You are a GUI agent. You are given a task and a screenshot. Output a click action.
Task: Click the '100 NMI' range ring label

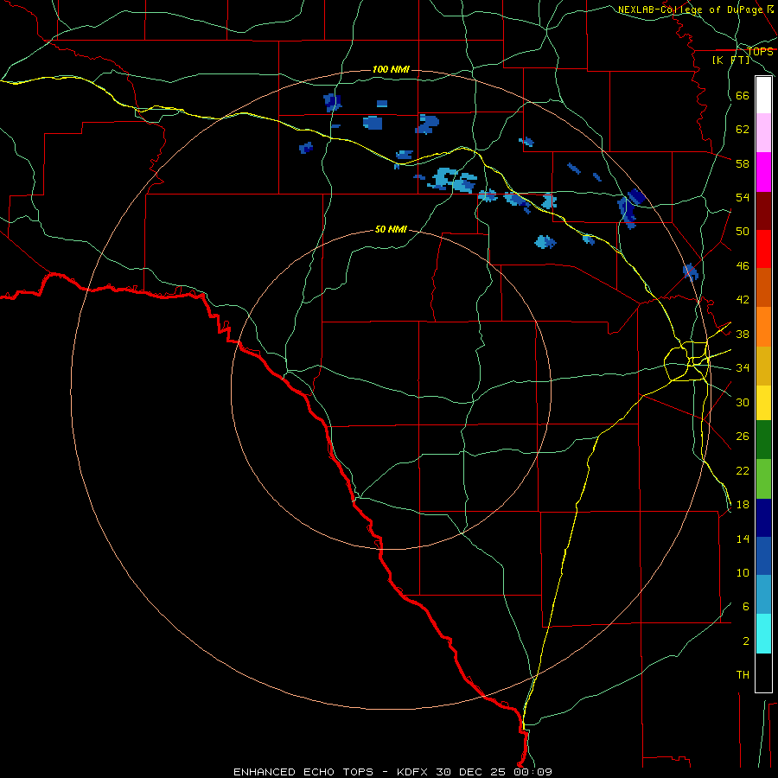[391, 69]
